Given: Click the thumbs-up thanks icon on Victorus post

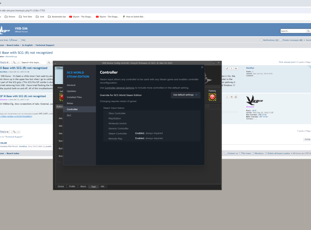Looking at the screenshot, I should 236,97.
